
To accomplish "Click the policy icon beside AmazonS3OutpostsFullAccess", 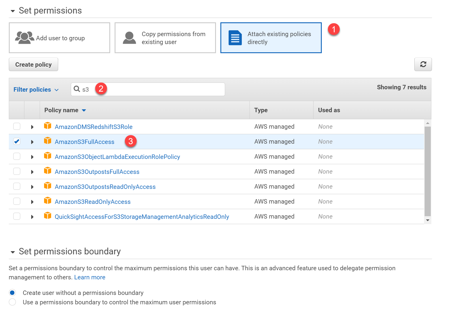I will coord(48,171).
